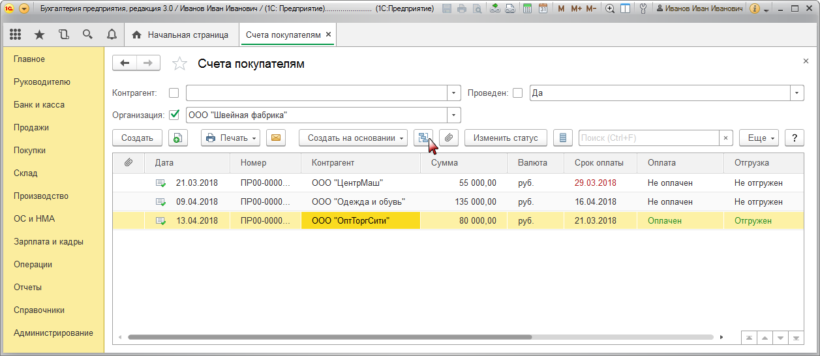Go forward with the right arrow button
Image resolution: width=820 pixels, height=356 pixels.
point(148,63)
